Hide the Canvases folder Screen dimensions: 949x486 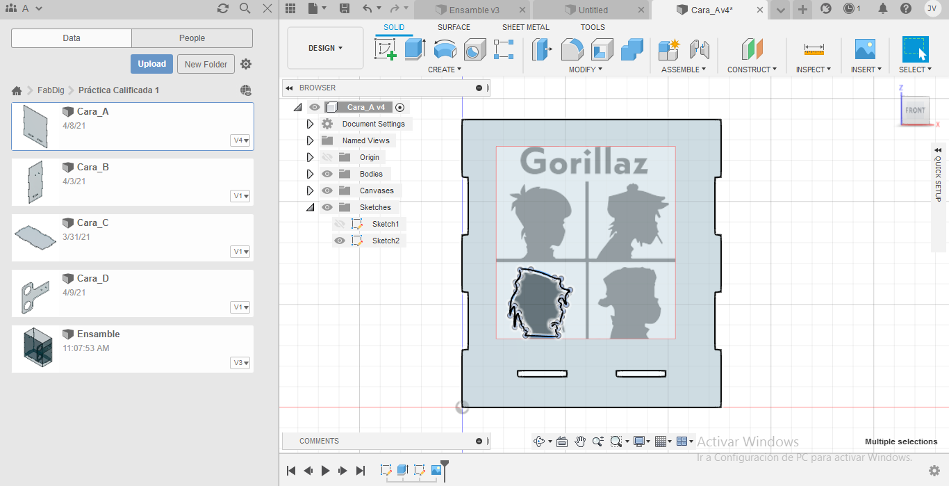click(328, 191)
